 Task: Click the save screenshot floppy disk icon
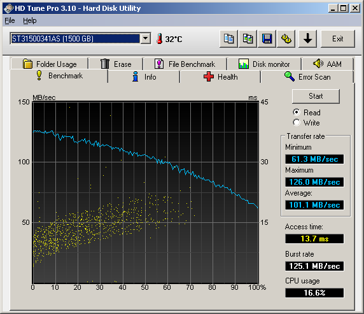(267, 39)
